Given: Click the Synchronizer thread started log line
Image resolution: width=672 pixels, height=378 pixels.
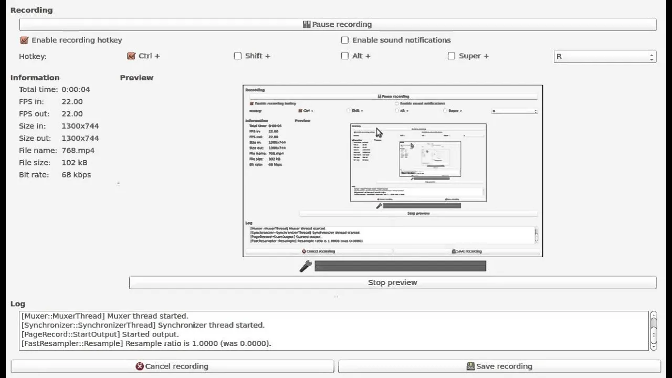Looking at the screenshot, I should 143,325.
